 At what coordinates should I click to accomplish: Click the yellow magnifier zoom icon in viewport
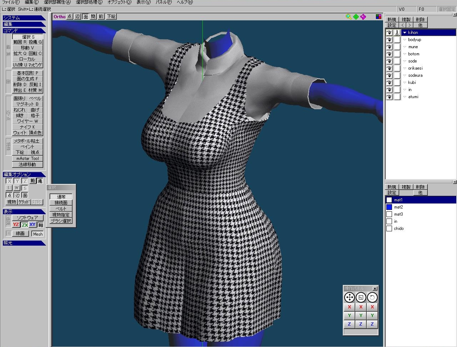point(348,17)
